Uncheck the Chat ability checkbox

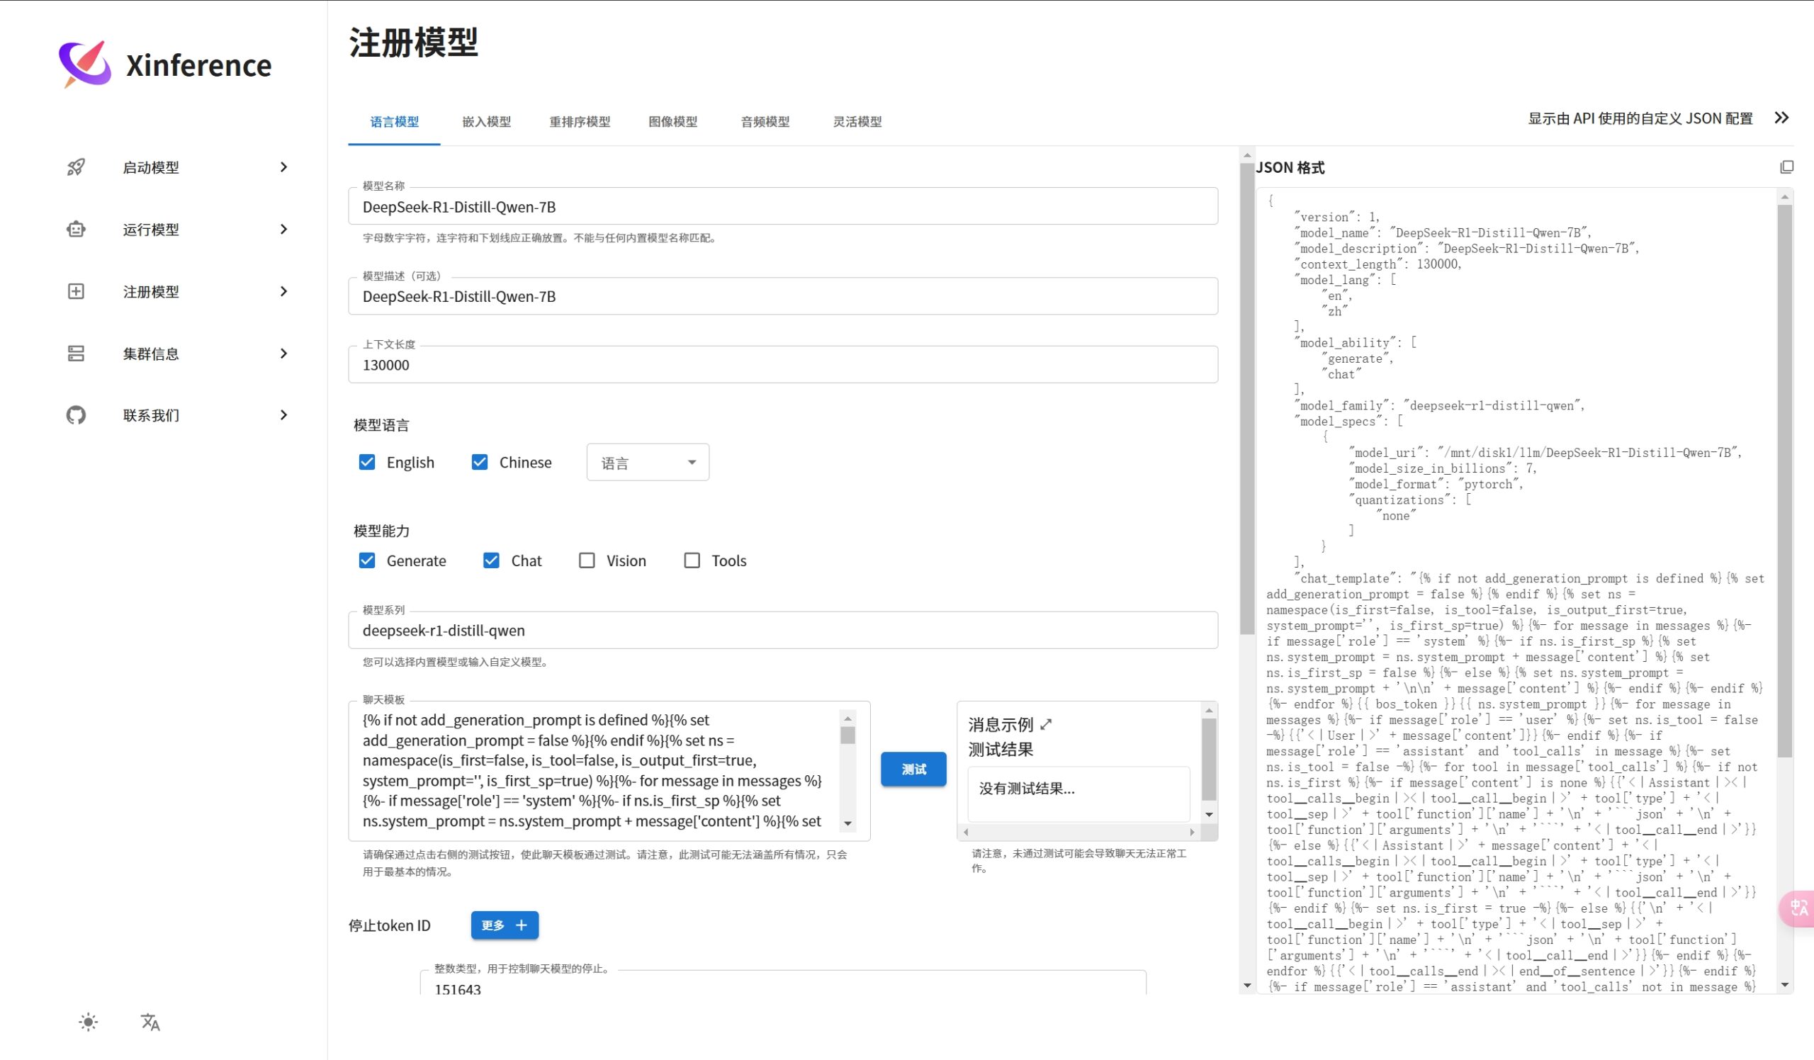491,560
